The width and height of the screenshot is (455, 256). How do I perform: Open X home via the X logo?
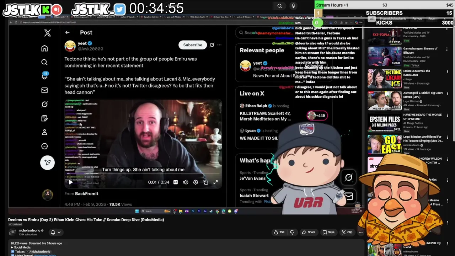[47, 33]
